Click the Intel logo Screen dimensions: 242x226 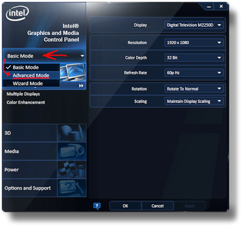(18, 13)
